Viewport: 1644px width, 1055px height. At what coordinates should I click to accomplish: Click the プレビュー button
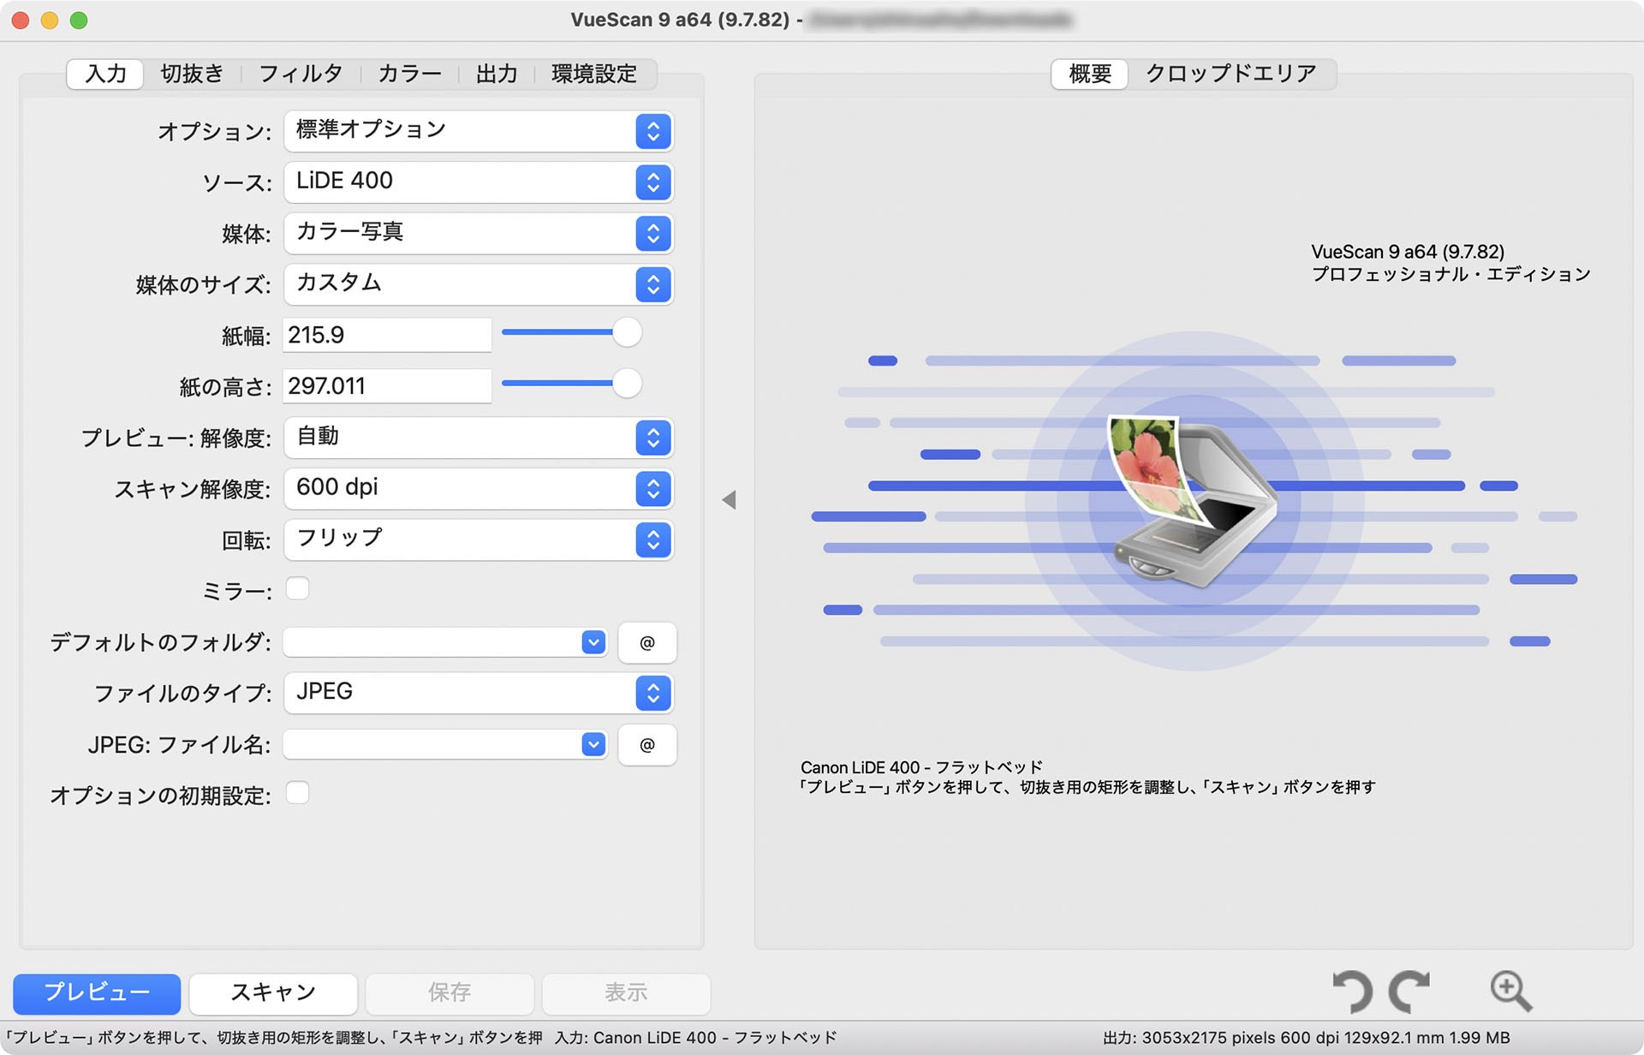pos(96,992)
